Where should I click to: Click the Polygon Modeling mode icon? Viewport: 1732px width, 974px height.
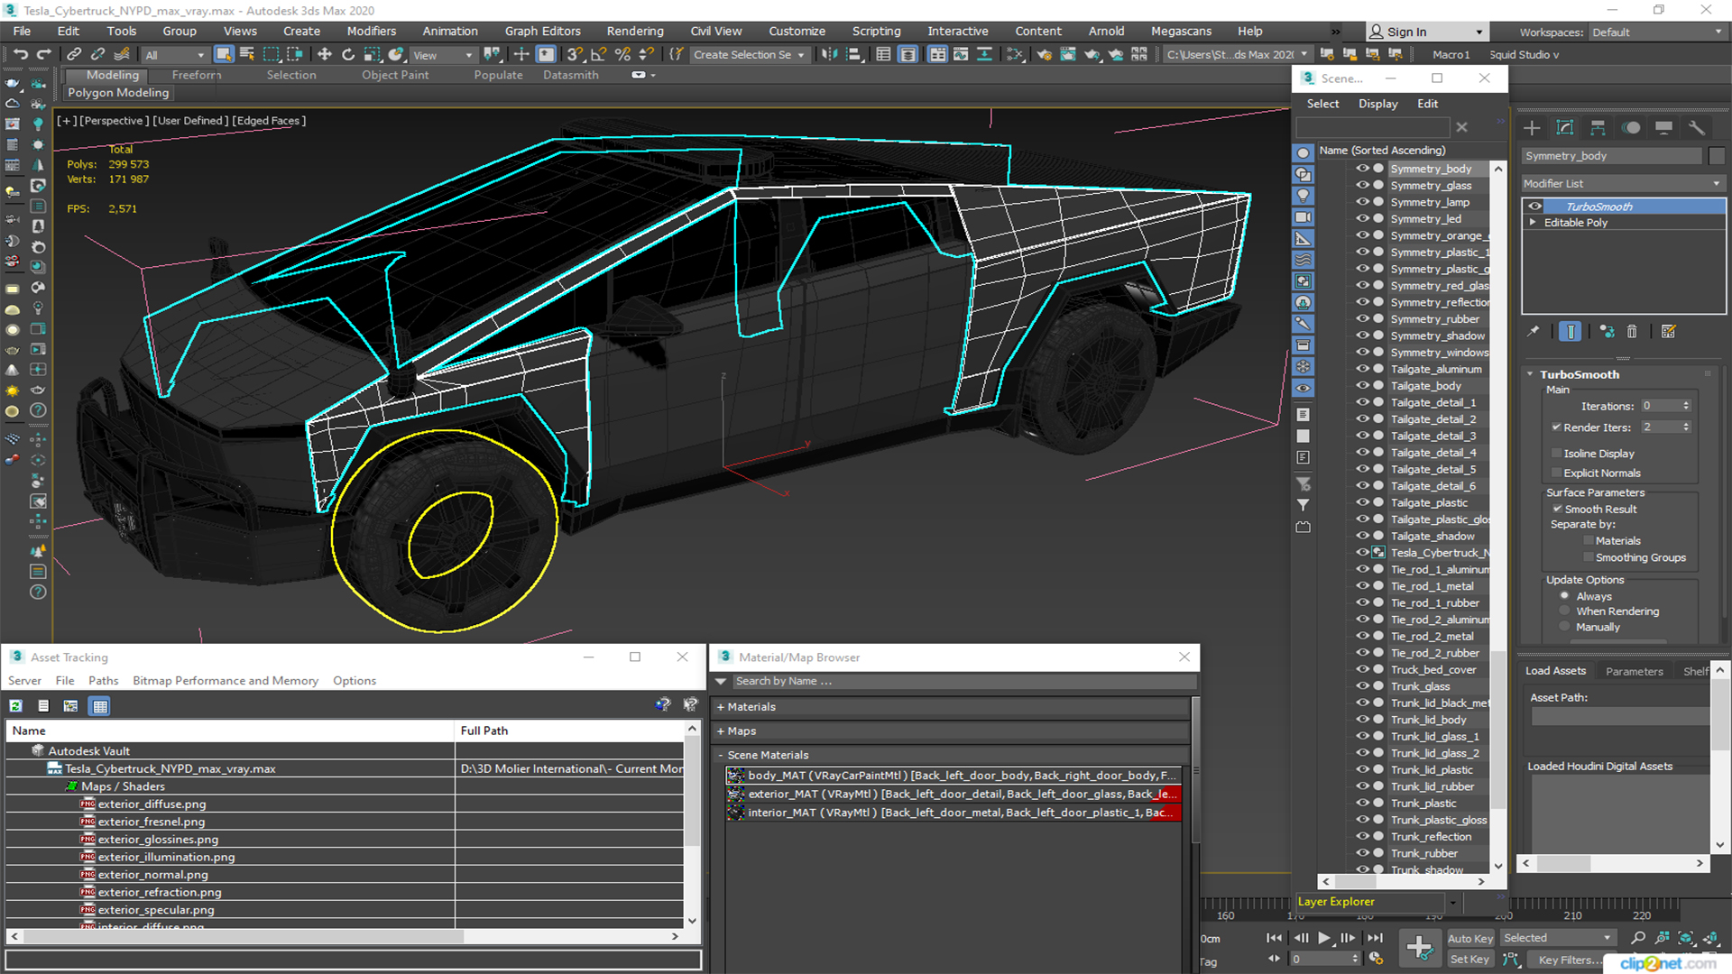point(118,93)
